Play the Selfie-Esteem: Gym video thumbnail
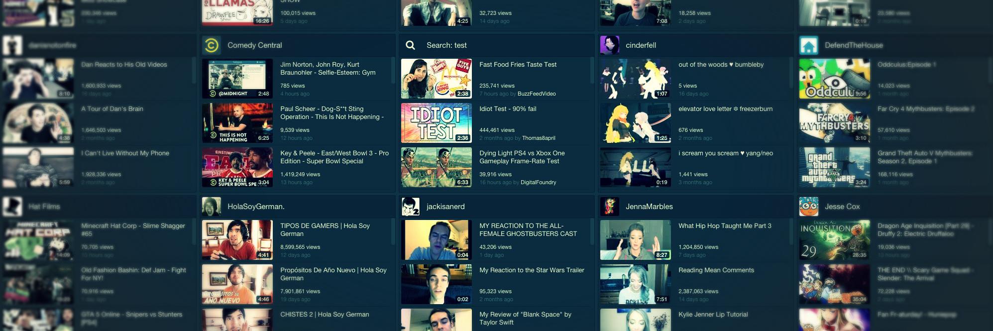 coord(237,79)
